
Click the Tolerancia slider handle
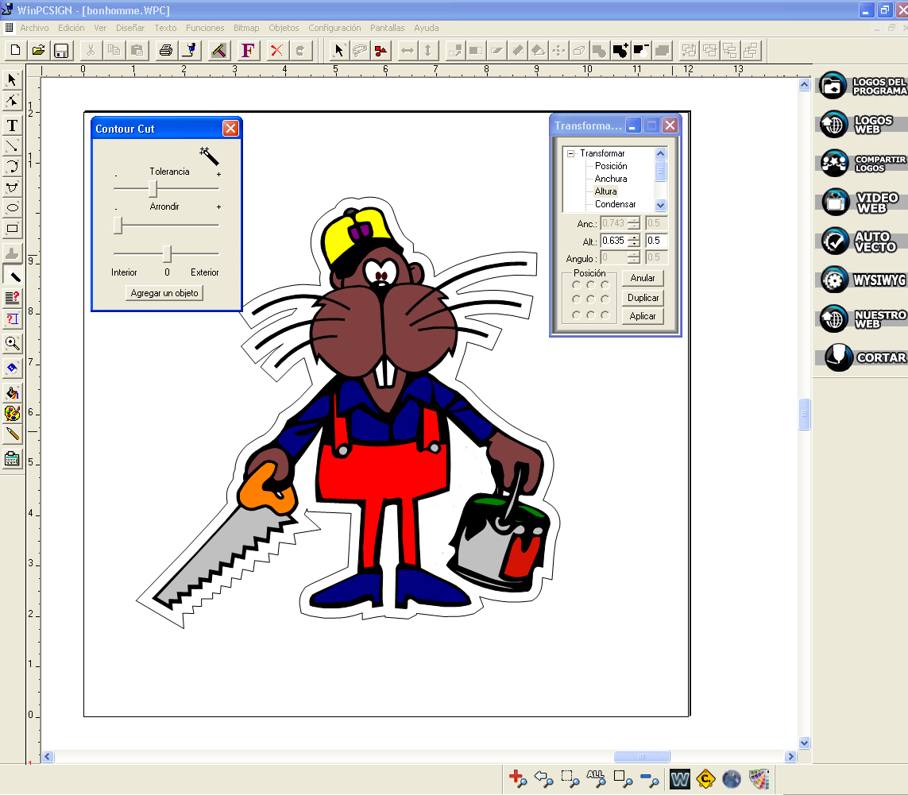pyautogui.click(x=153, y=189)
